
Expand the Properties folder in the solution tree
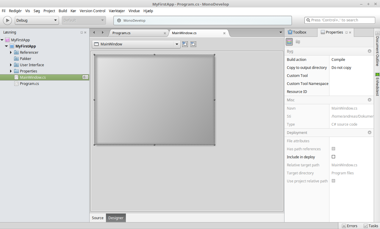11,71
